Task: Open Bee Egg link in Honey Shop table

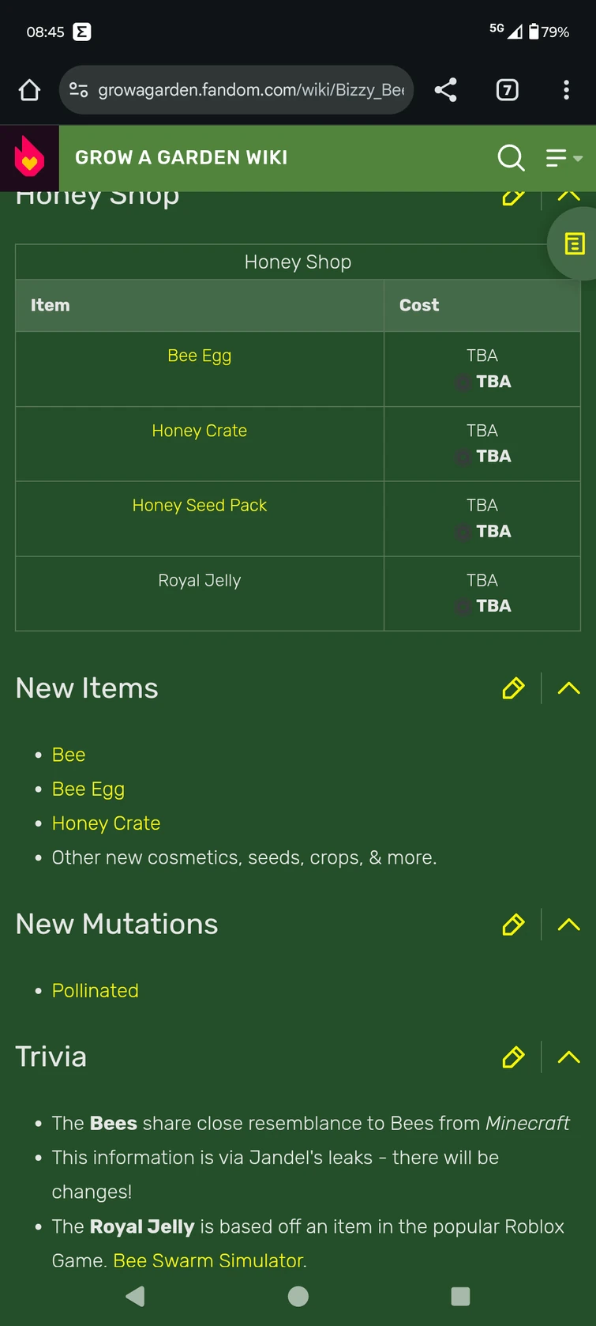Action: [x=200, y=356]
